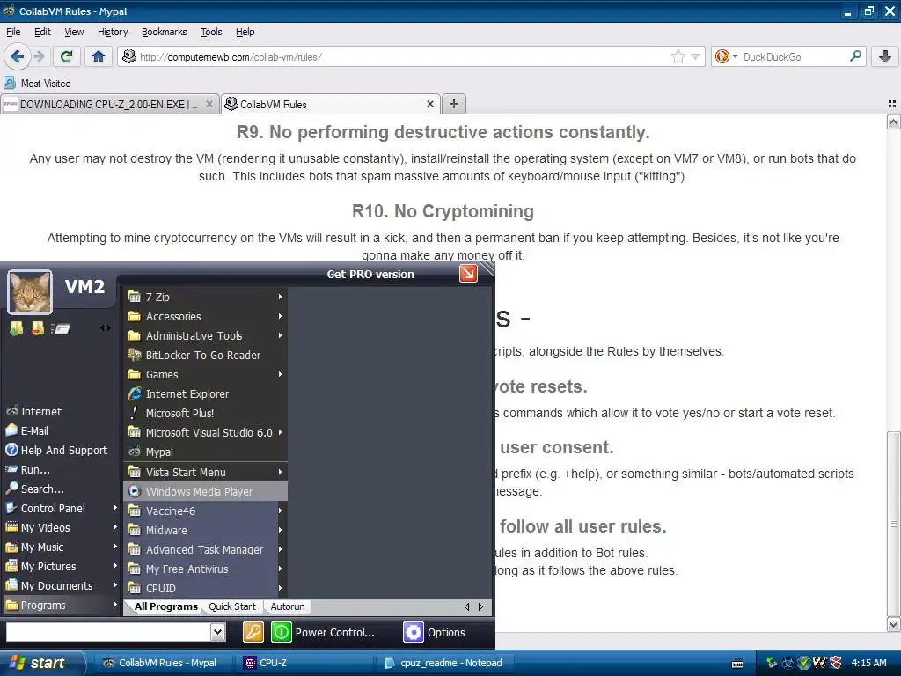
Task: Open the Tools menu
Action: (211, 32)
